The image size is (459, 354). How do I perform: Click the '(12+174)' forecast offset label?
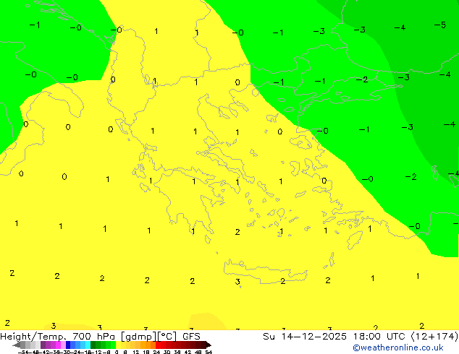coord(435,337)
